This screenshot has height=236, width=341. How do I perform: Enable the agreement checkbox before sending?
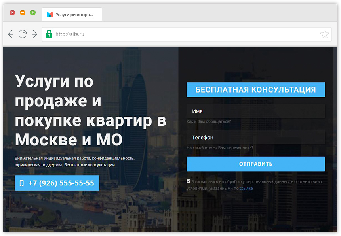pyautogui.click(x=189, y=181)
